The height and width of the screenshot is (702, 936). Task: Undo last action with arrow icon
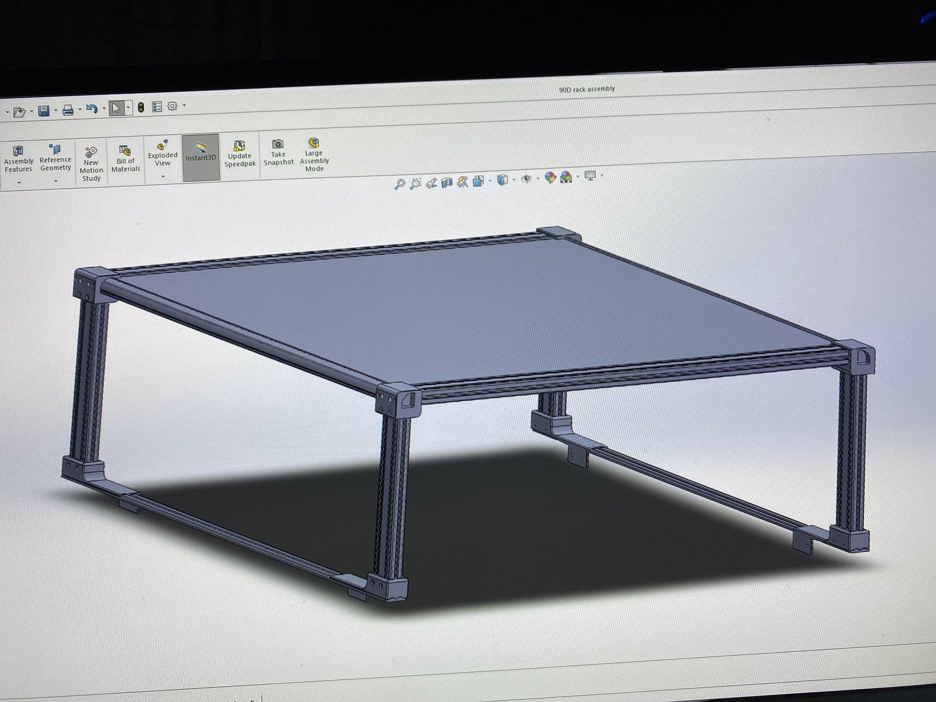pyautogui.click(x=92, y=109)
